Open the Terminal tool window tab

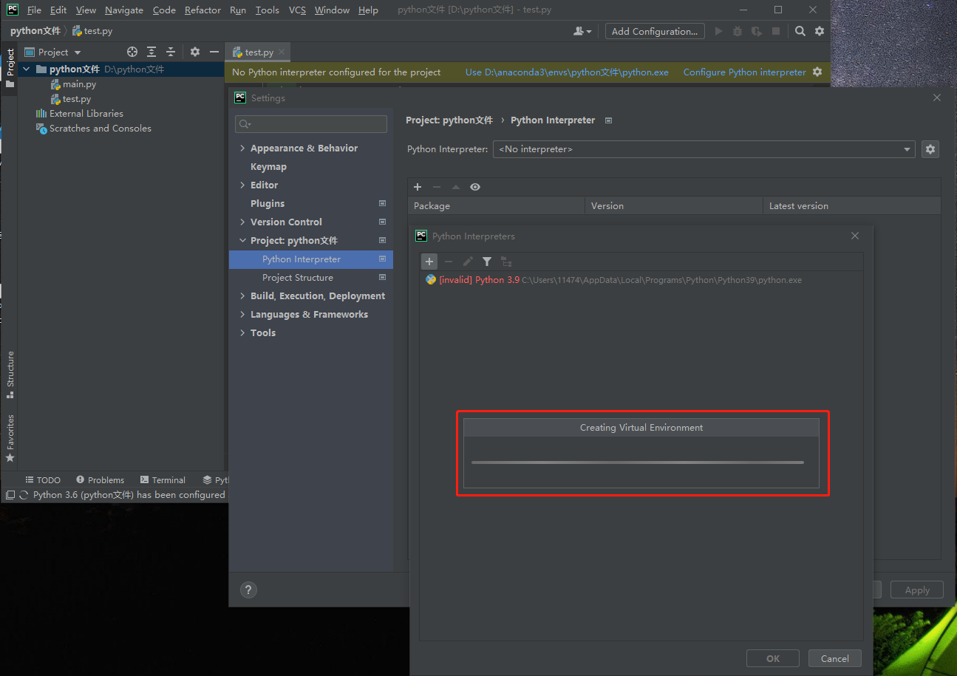click(x=163, y=480)
